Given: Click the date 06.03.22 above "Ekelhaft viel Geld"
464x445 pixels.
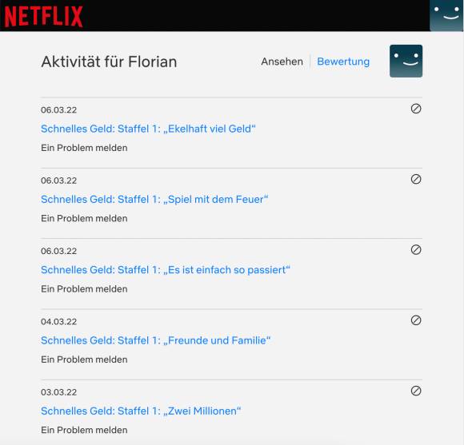Looking at the screenshot, I should pyautogui.click(x=58, y=110).
